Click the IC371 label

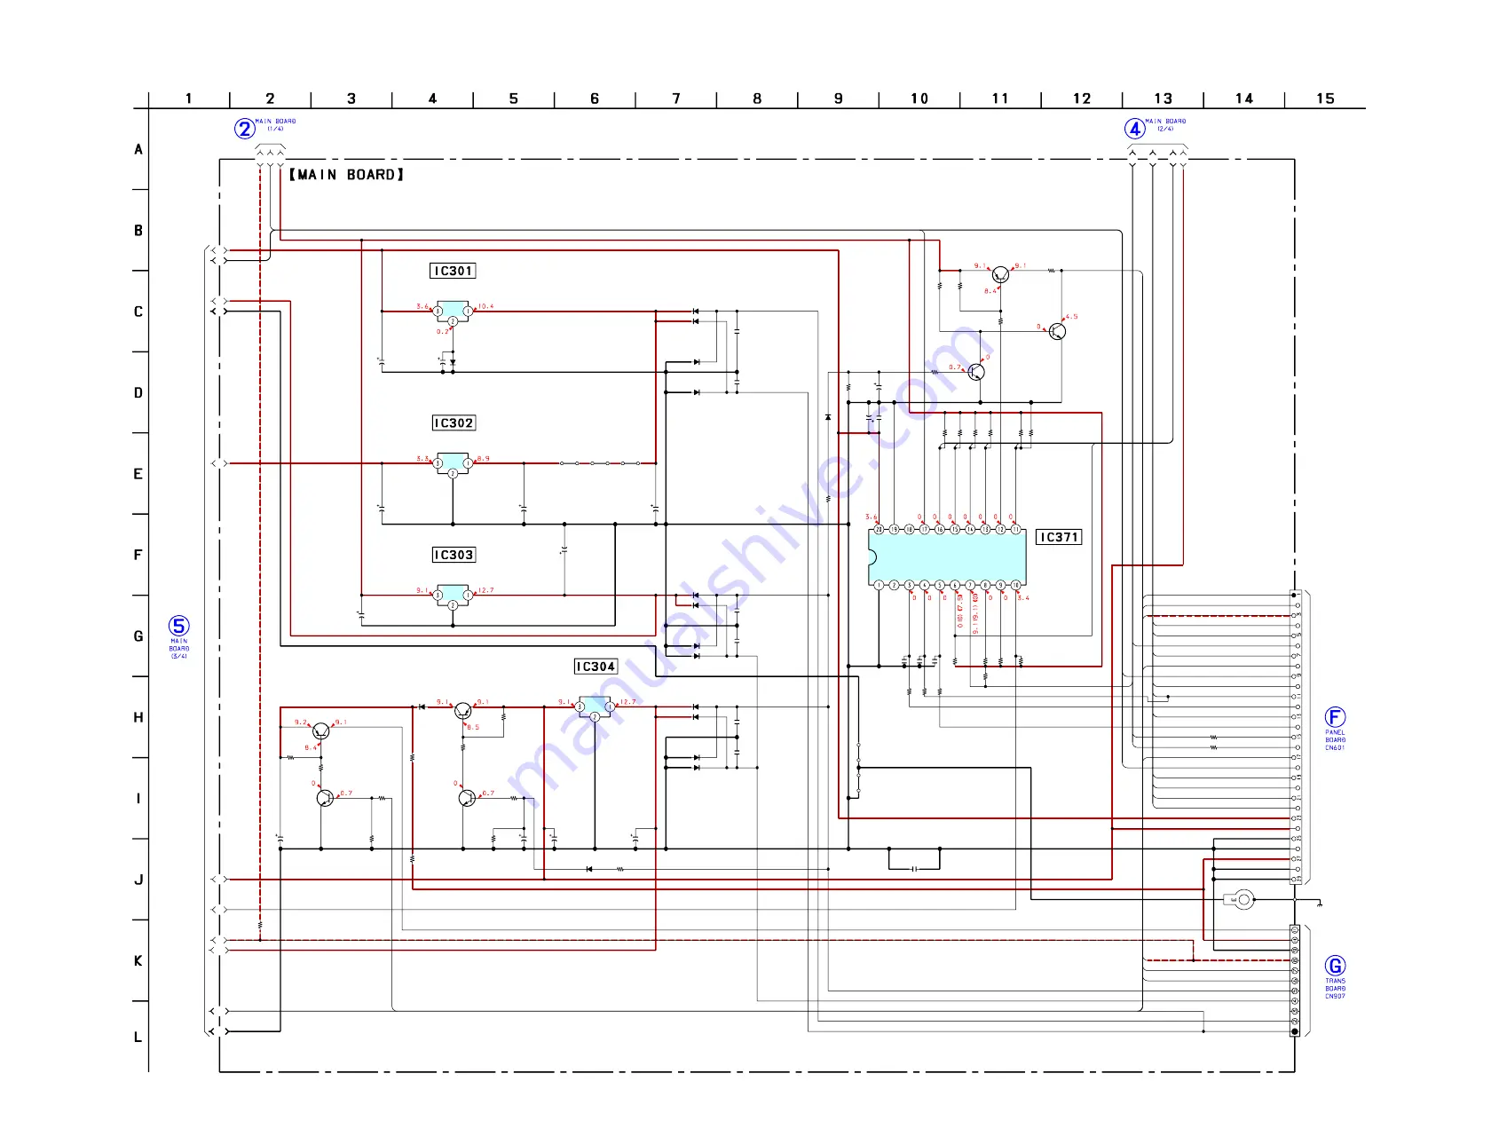[x=1059, y=537]
